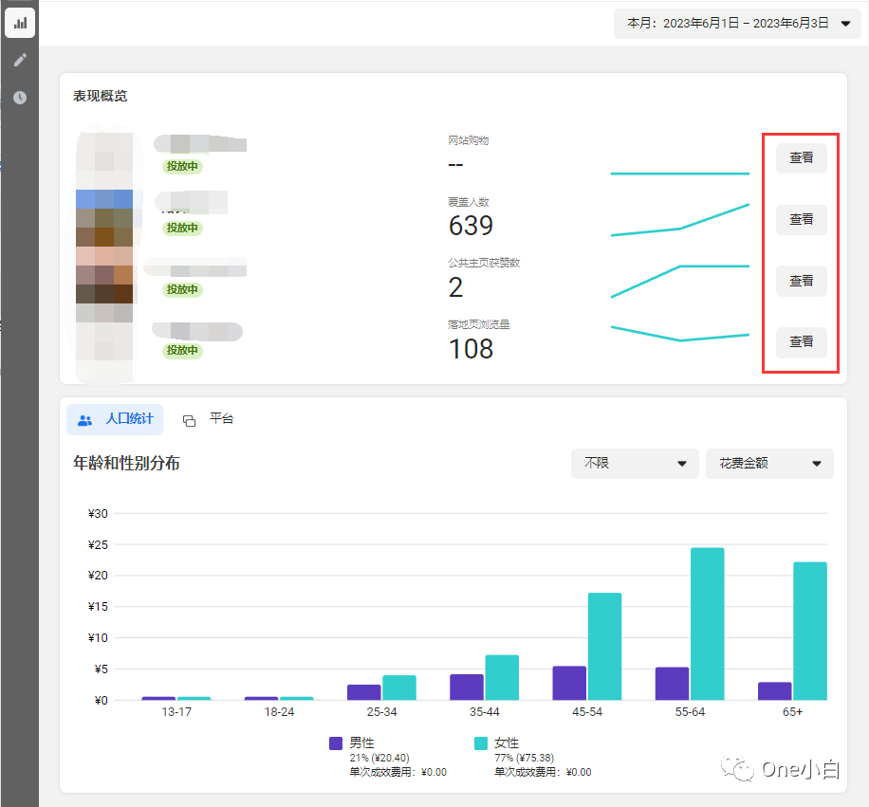Switch to the 平台 tab
This screenshot has height=807, width=869.
point(222,418)
